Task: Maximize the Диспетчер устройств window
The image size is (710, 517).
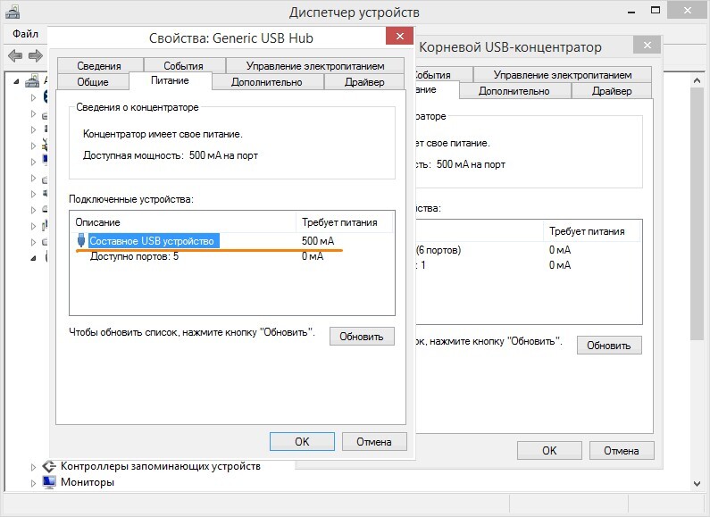Action: [656, 11]
